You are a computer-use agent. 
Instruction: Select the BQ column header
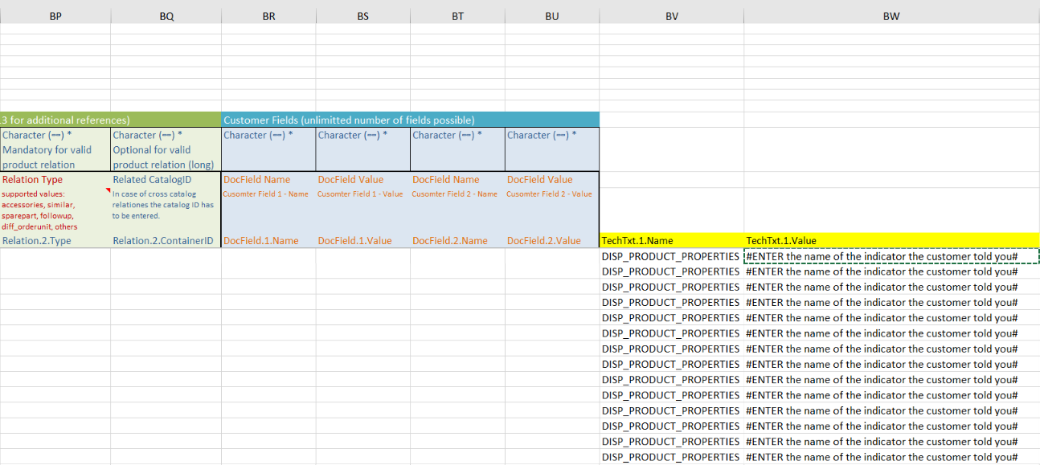(x=166, y=16)
